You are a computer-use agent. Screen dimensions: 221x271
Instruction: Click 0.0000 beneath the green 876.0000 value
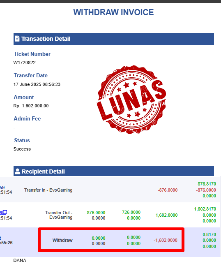click(99, 218)
